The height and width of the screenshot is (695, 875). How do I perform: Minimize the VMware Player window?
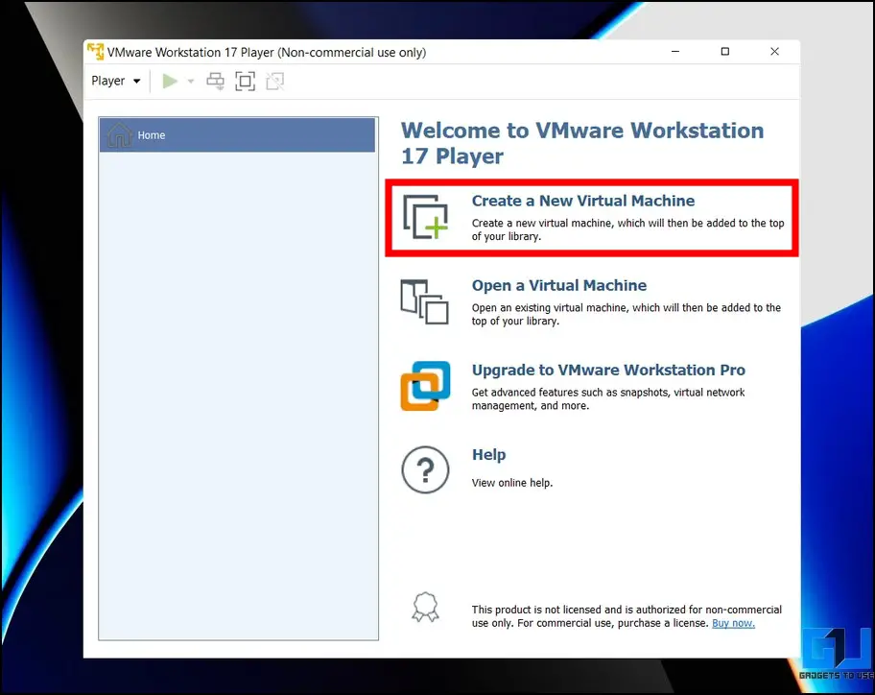click(675, 52)
